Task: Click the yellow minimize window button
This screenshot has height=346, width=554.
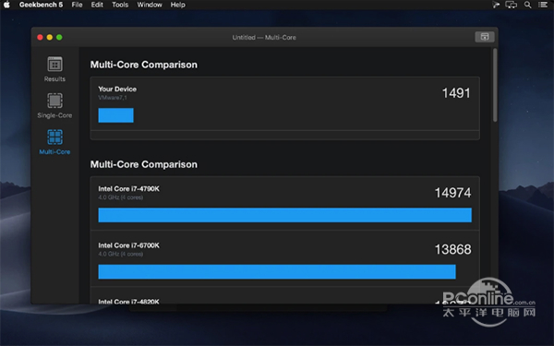Action: click(x=50, y=37)
